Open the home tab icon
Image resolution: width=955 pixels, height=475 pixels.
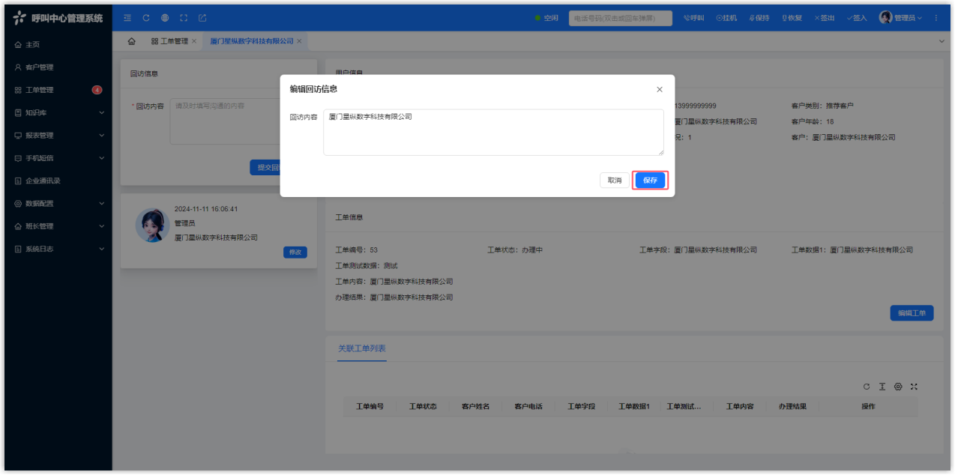click(132, 41)
